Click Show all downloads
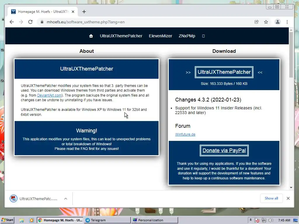Image resolution: width=299 pixels, height=224 pixels. tap(271, 198)
